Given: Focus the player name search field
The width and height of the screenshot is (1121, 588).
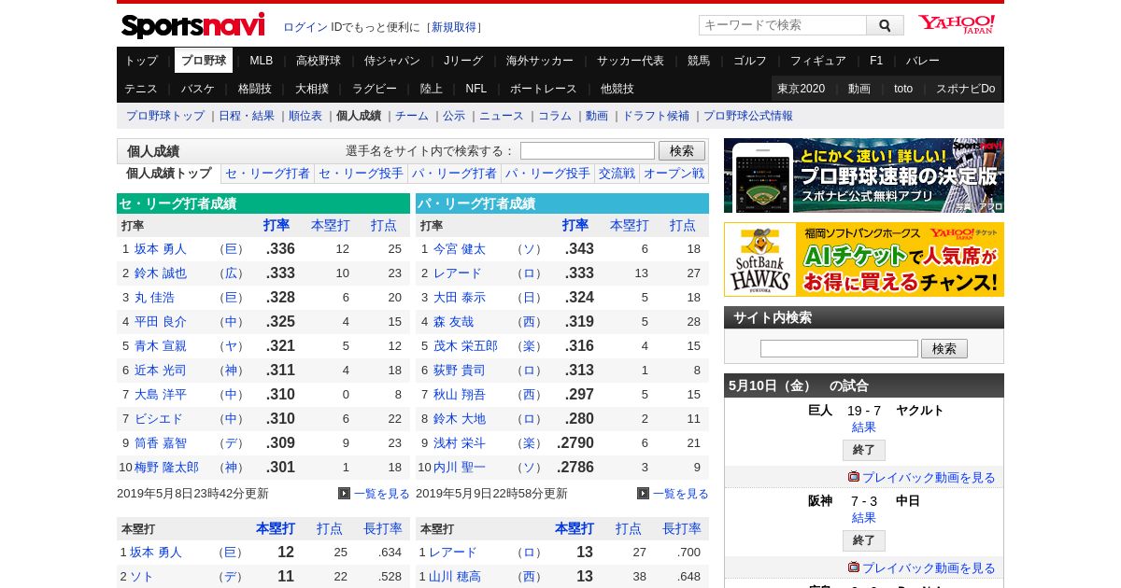Looking at the screenshot, I should pos(588,151).
